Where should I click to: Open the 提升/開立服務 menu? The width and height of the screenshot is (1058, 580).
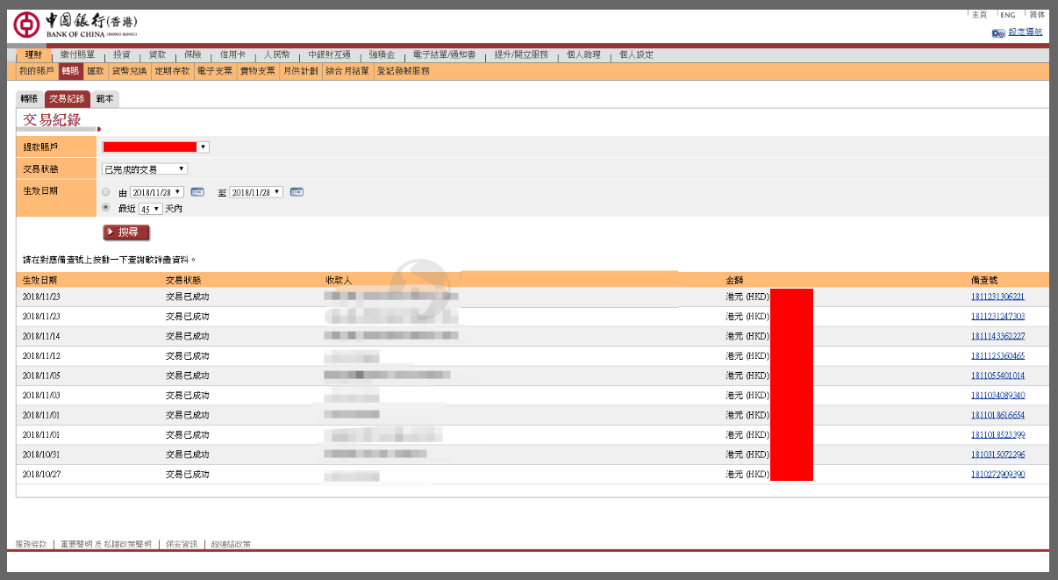520,55
